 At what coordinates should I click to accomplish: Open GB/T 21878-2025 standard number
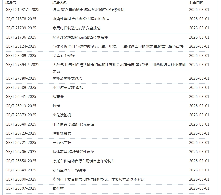(21, 19)
